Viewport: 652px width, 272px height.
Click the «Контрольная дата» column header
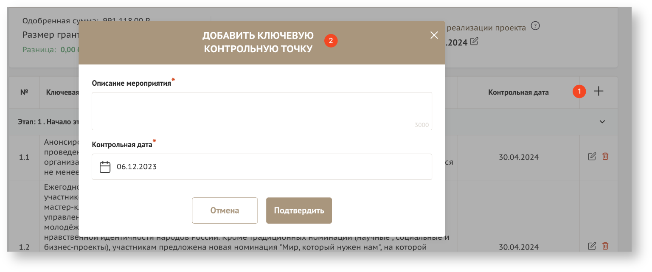518,92
